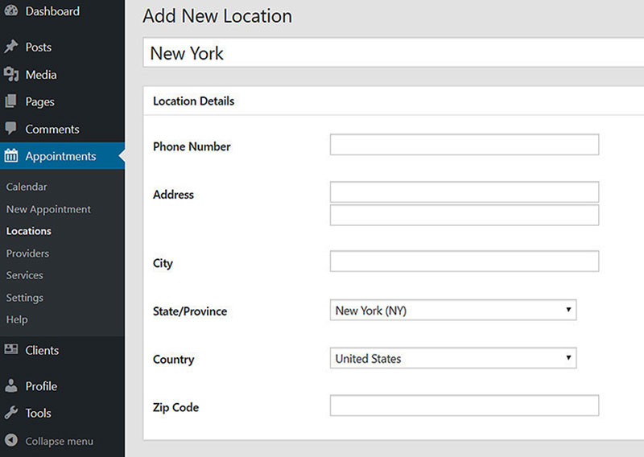Click the Comments speech bubble icon
Screen dimensions: 644x457
(x=11, y=129)
